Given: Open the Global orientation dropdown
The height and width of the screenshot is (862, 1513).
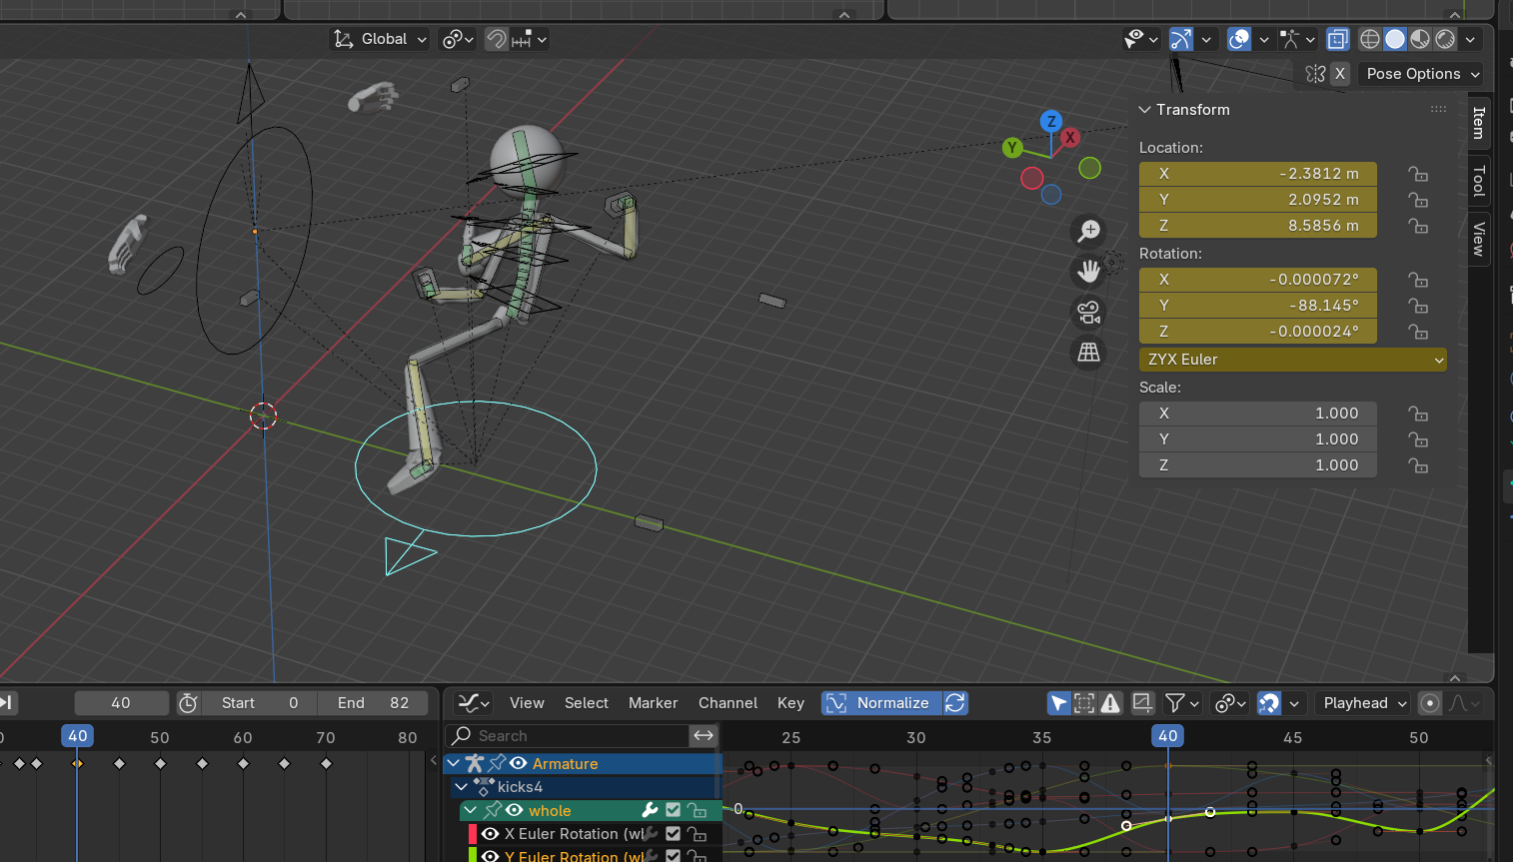Looking at the screenshot, I should click(380, 39).
